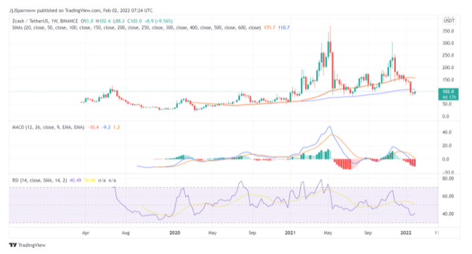Click the 40.0 MACD axis label

(447, 132)
